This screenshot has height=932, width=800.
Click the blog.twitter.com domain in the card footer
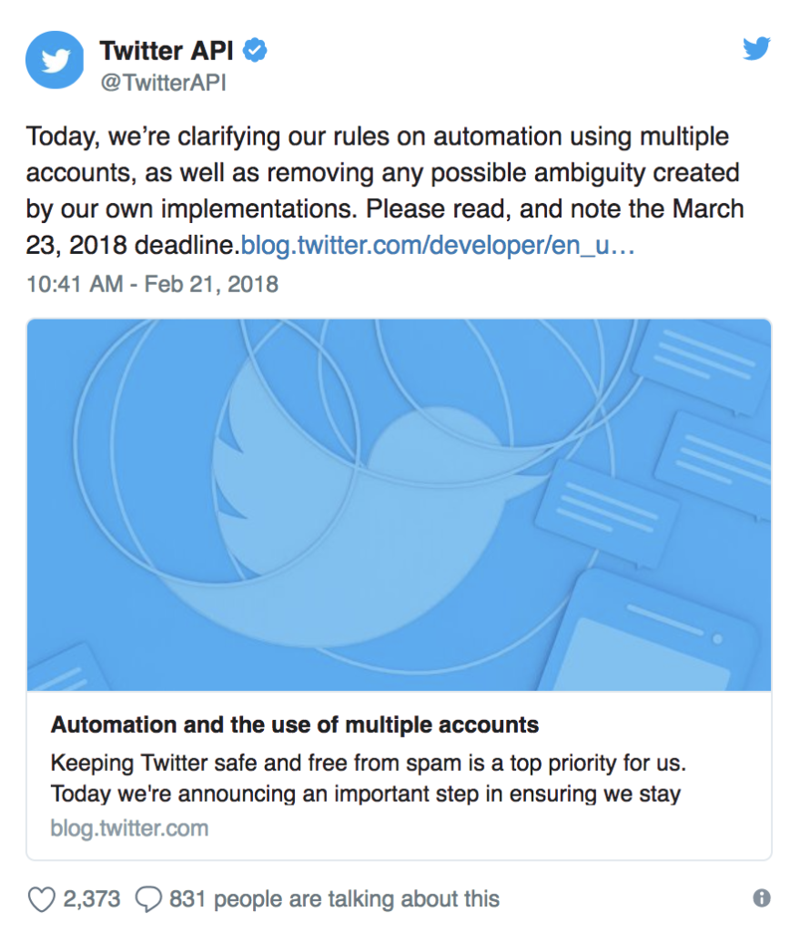point(129,828)
